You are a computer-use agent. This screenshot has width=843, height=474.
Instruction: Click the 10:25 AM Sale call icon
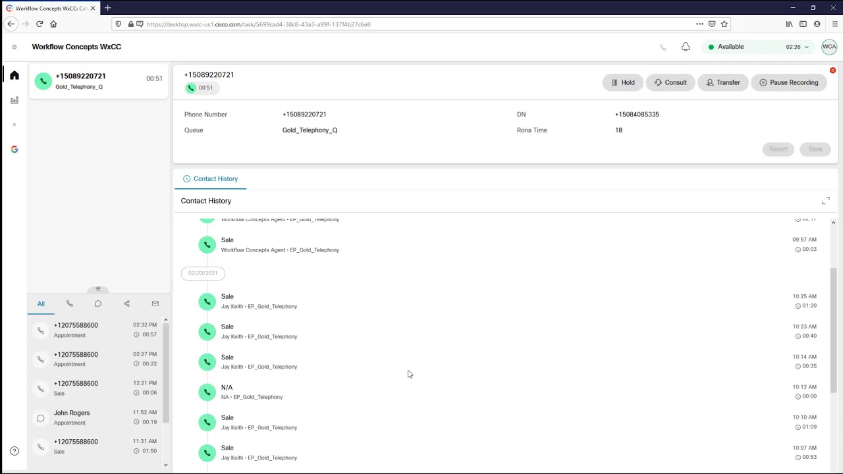click(207, 302)
